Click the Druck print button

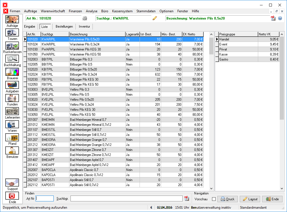227,199
